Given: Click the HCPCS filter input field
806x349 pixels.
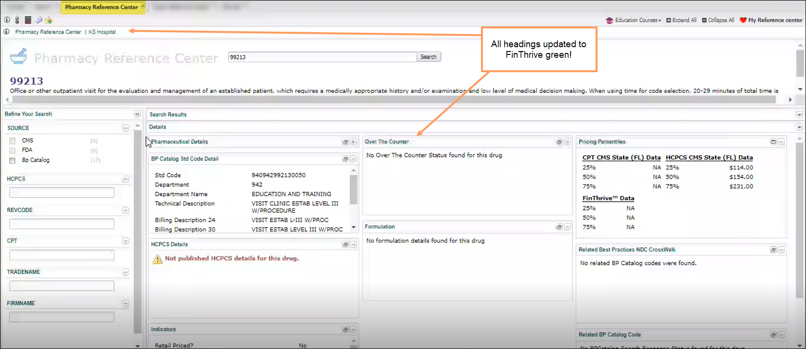Looking at the screenshot, I should click(x=62, y=193).
